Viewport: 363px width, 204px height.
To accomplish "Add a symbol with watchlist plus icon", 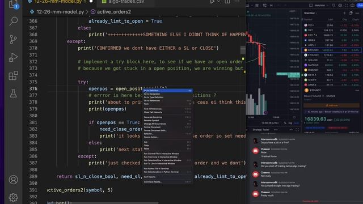I will (x=344, y=13).
